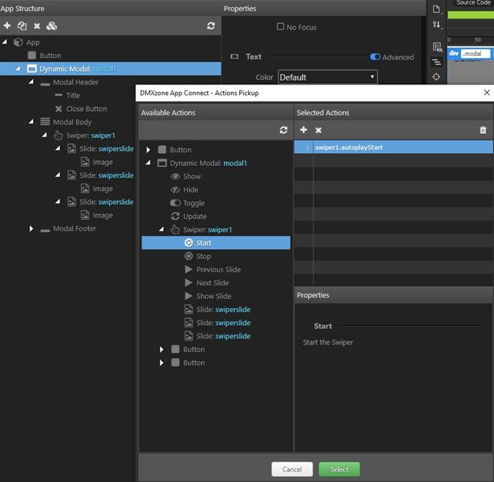The image size is (494, 482).
Task: Select the Button item under App
Action: [44, 55]
